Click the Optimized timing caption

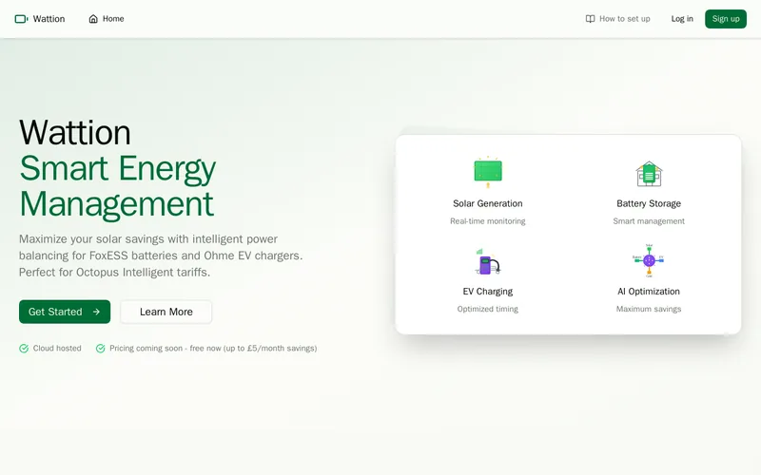(488, 309)
